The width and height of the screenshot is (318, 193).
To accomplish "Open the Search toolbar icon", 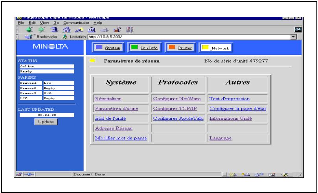I will tap(79, 30).
